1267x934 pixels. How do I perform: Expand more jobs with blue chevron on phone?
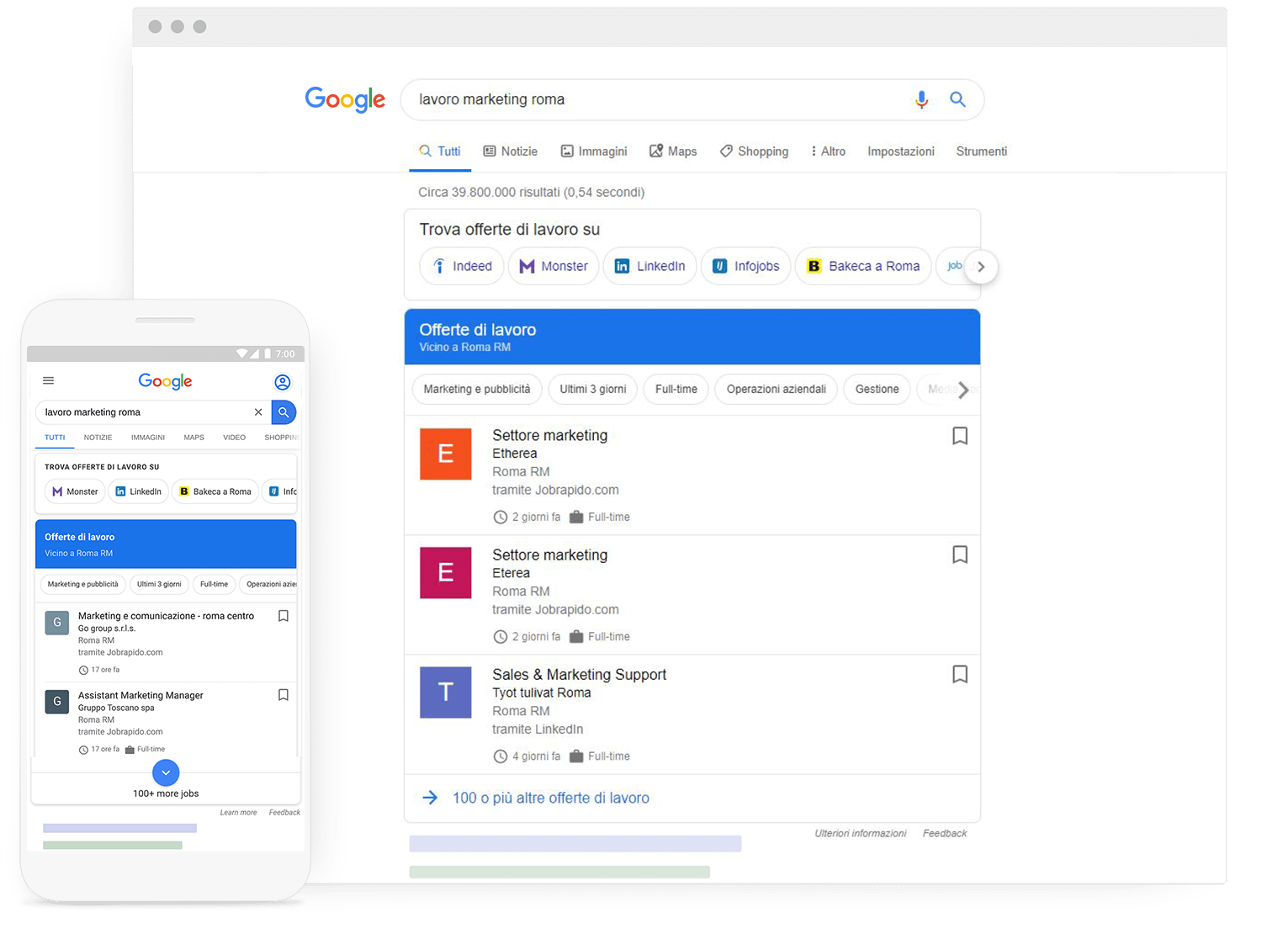click(x=166, y=772)
